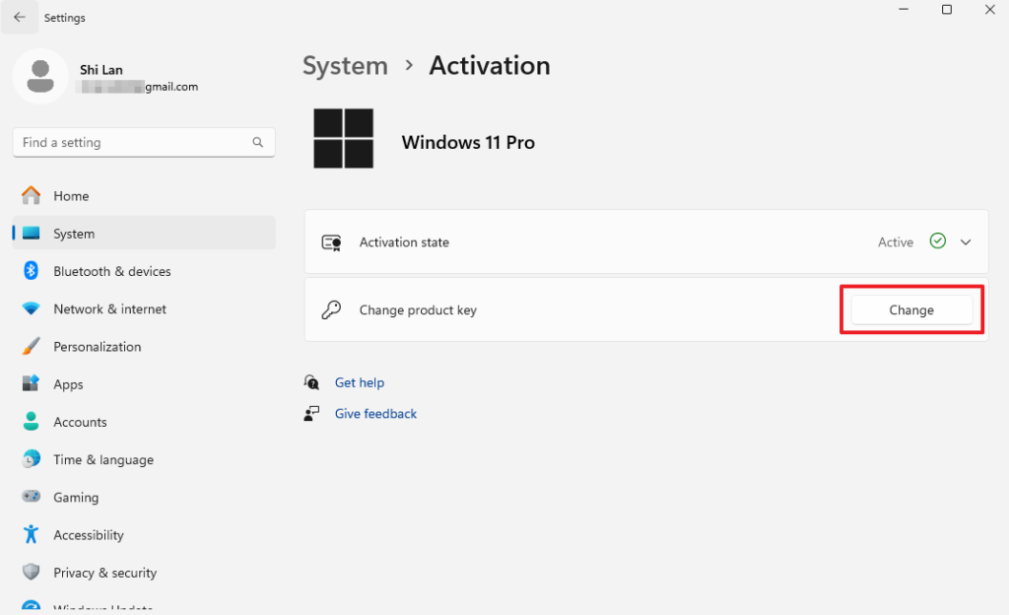Select the Bluetooth & devices icon
The height and width of the screenshot is (615, 1009).
pos(31,271)
